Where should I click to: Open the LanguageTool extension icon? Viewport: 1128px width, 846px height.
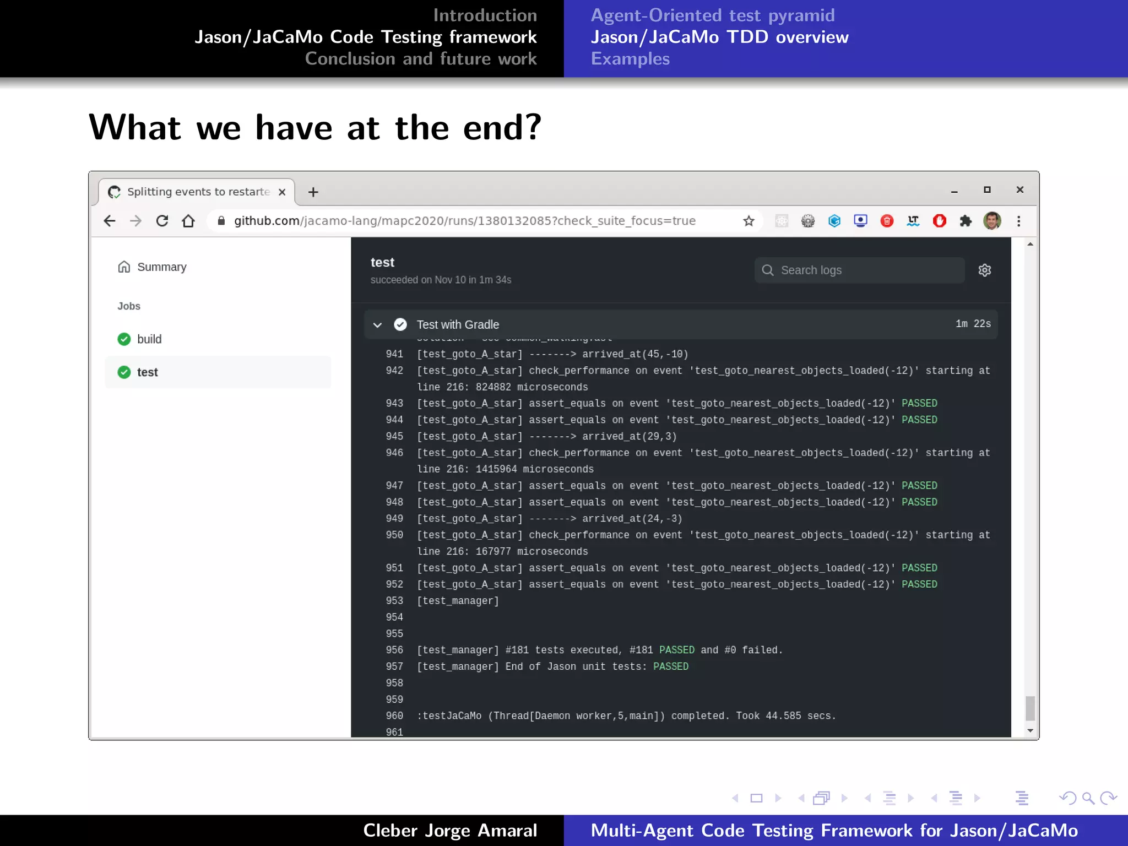[x=913, y=221]
